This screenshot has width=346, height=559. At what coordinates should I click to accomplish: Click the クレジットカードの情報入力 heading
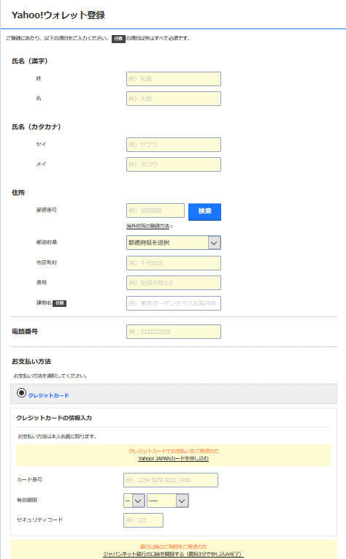tap(54, 418)
